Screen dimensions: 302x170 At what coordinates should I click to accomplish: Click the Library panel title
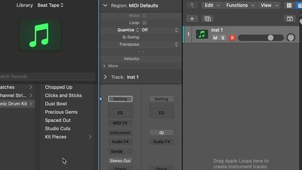pyautogui.click(x=25, y=5)
